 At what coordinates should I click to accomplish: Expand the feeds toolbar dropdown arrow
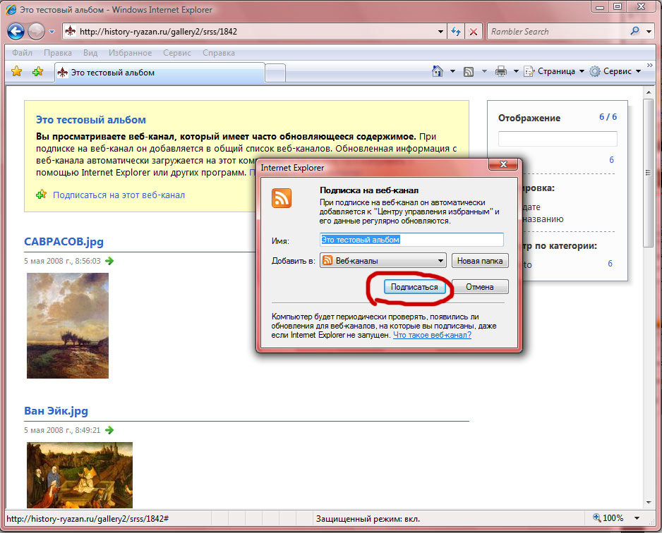[x=484, y=71]
